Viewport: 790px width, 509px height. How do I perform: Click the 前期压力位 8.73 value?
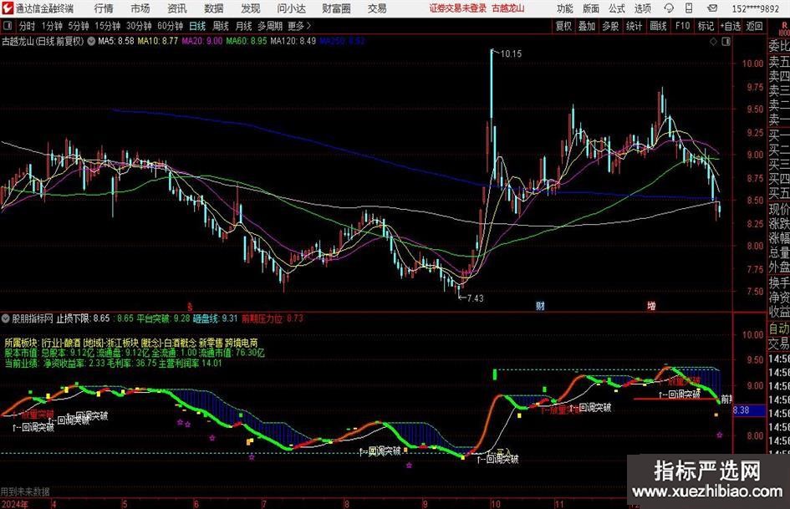(273, 318)
